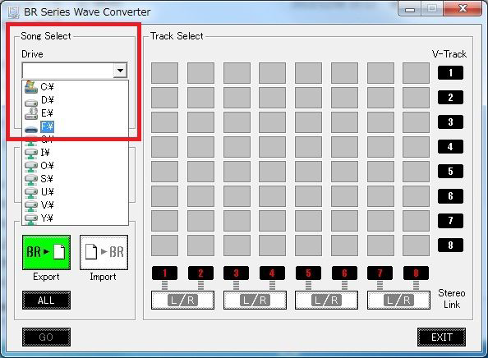The image size is (488, 358).
Task: Click the BR Series Wave Converter title icon
Action: point(13,12)
